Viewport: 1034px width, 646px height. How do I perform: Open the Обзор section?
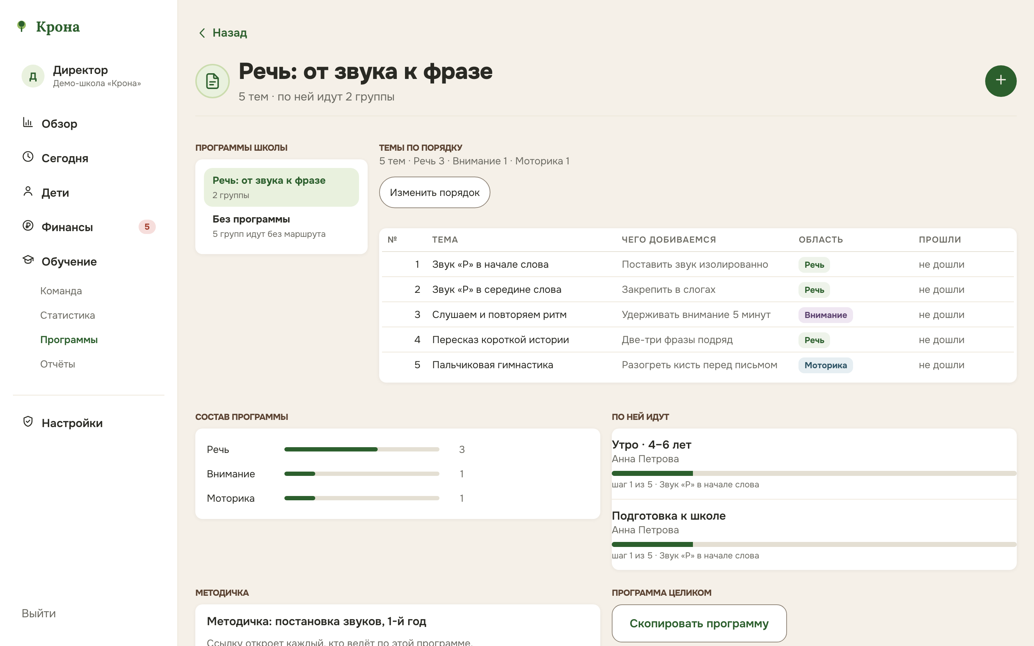[88, 124]
